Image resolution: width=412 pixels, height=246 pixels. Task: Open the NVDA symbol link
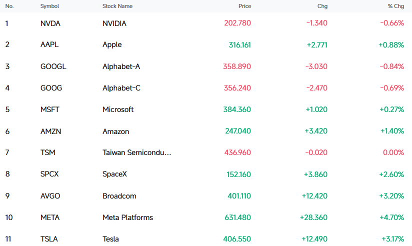tap(50, 23)
